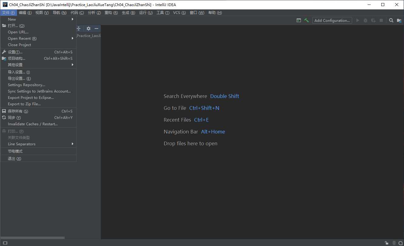The height and width of the screenshot is (246, 404).
Task: Choose Export to Zip File...
Action: [38, 104]
